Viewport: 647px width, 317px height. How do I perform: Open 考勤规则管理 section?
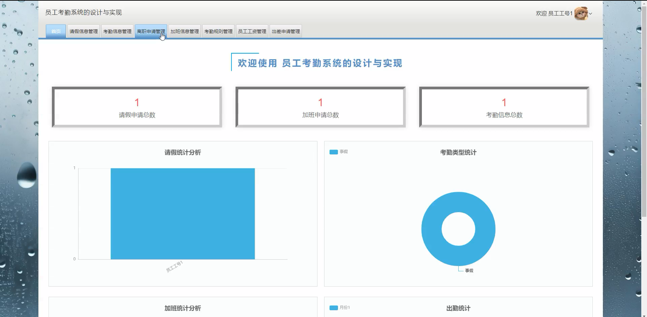pos(218,31)
